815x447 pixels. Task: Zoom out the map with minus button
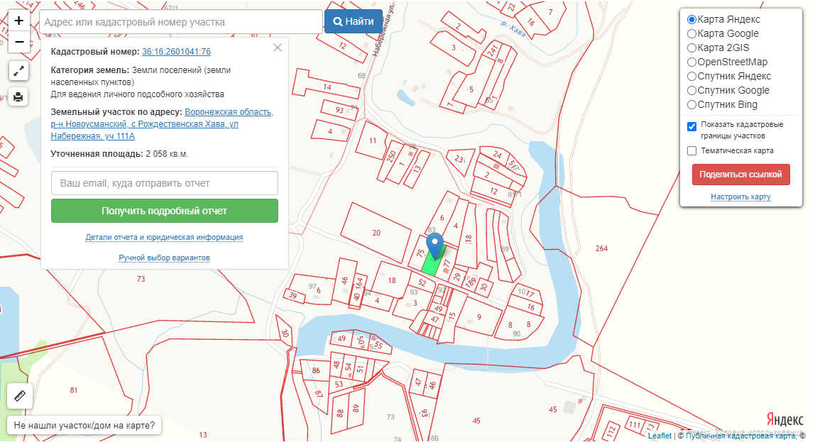point(19,42)
